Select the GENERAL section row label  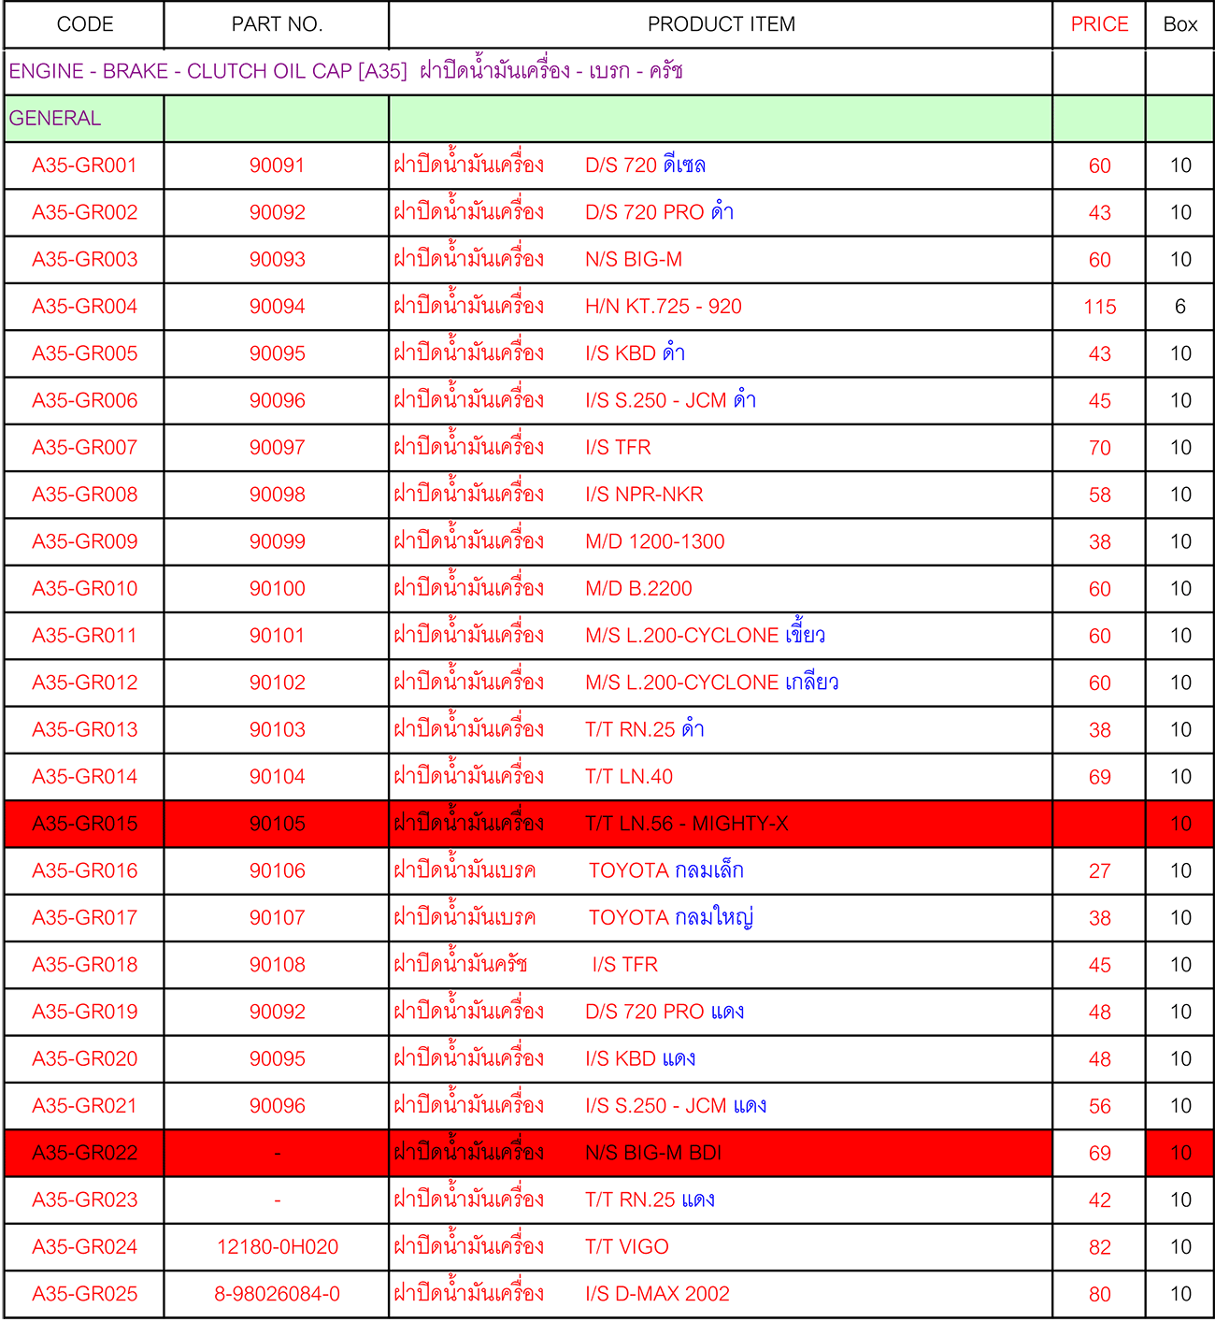[x=55, y=119]
